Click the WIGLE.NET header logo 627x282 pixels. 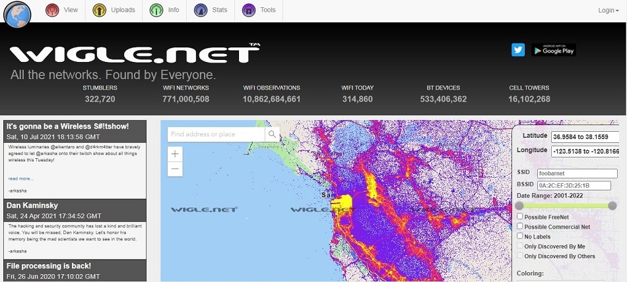click(135, 53)
